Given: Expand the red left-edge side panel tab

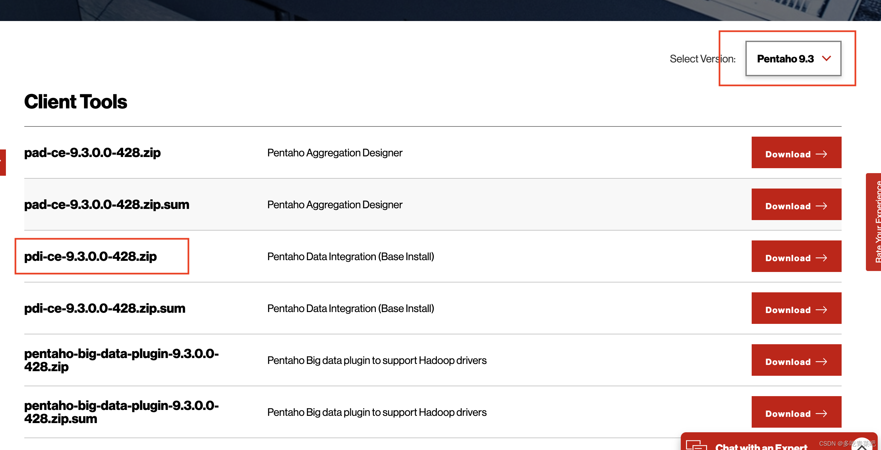Looking at the screenshot, I should [x=2, y=163].
